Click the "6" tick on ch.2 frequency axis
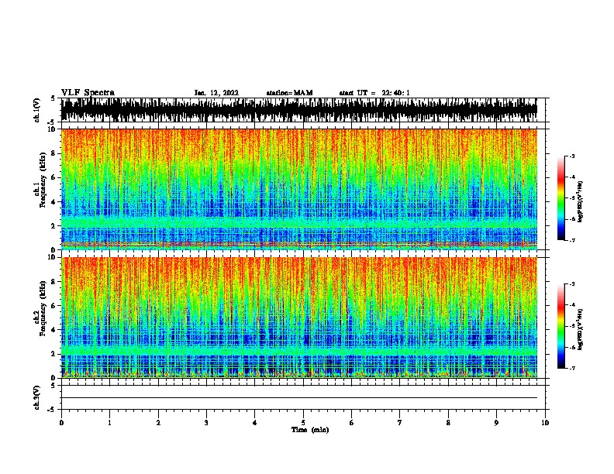This screenshot has width=614, height=474. tap(53, 306)
